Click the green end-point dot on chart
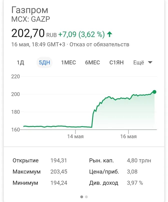This screenshot has width=168, height=202. 154,92
